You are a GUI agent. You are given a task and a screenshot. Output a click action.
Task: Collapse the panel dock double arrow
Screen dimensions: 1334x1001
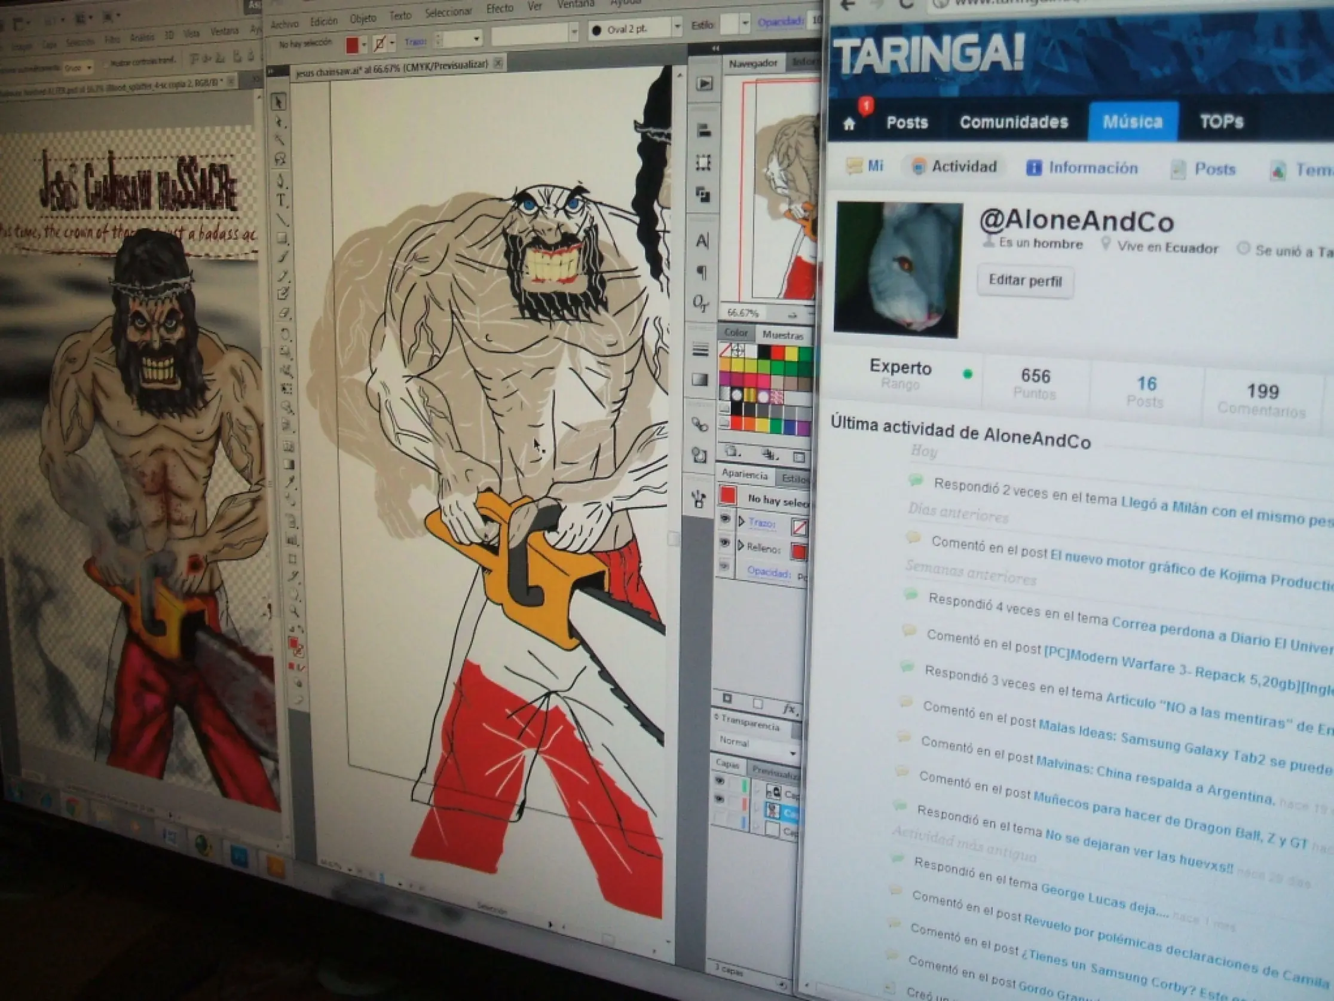tap(715, 48)
